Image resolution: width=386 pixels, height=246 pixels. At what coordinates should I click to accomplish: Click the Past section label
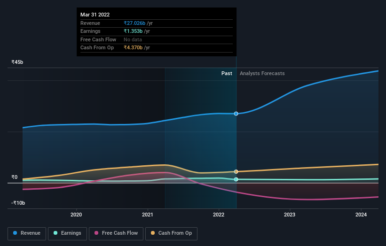click(227, 74)
